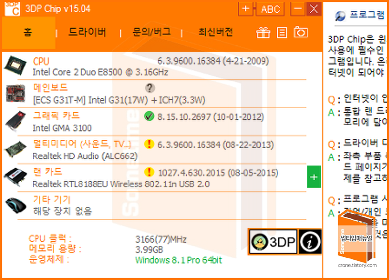Viewport: 389px width, 280px height.
Task: Click the graphics card icon
Action: click(16, 121)
